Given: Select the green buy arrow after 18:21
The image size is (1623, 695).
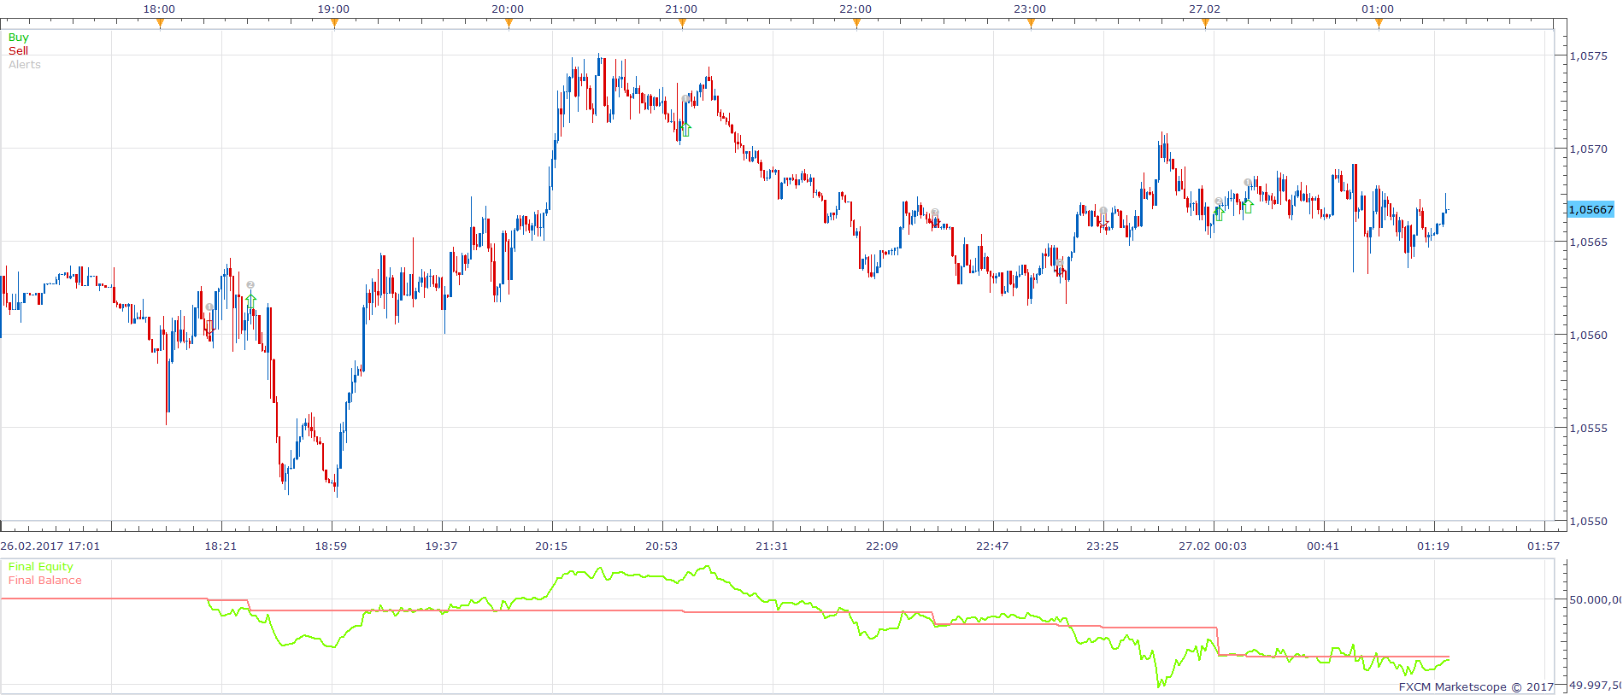Looking at the screenshot, I should (x=250, y=301).
